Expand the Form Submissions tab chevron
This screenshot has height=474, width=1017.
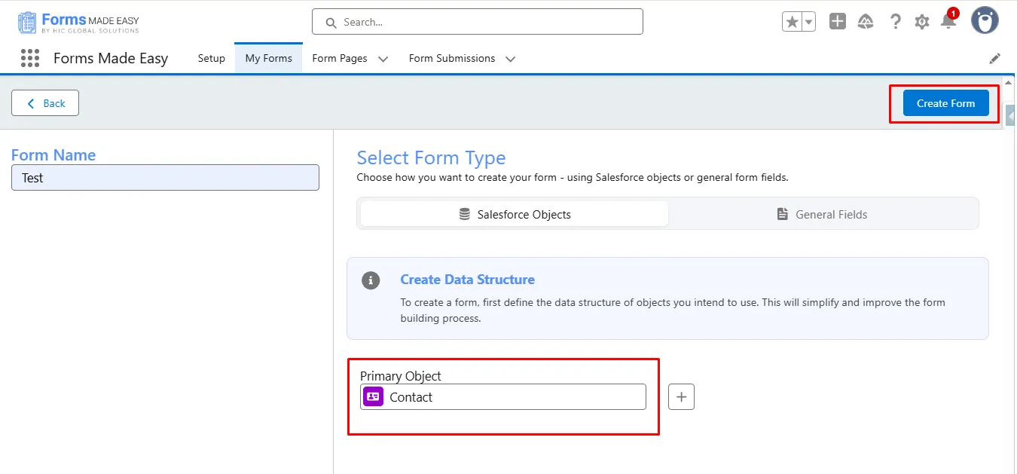pyautogui.click(x=510, y=59)
